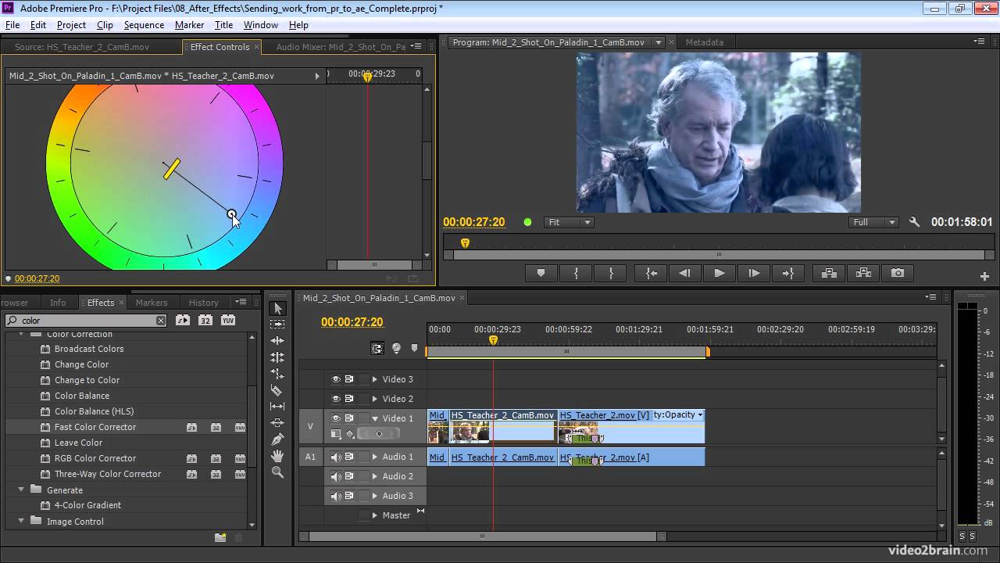Select Three-Way Color Corrector effect
This screenshot has height=563, width=1000.
point(108,474)
